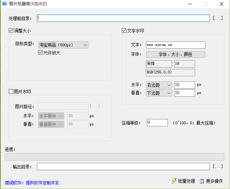Click the image watermark vertical offset field
Screen dimensions: 230x189
(x=78, y=124)
